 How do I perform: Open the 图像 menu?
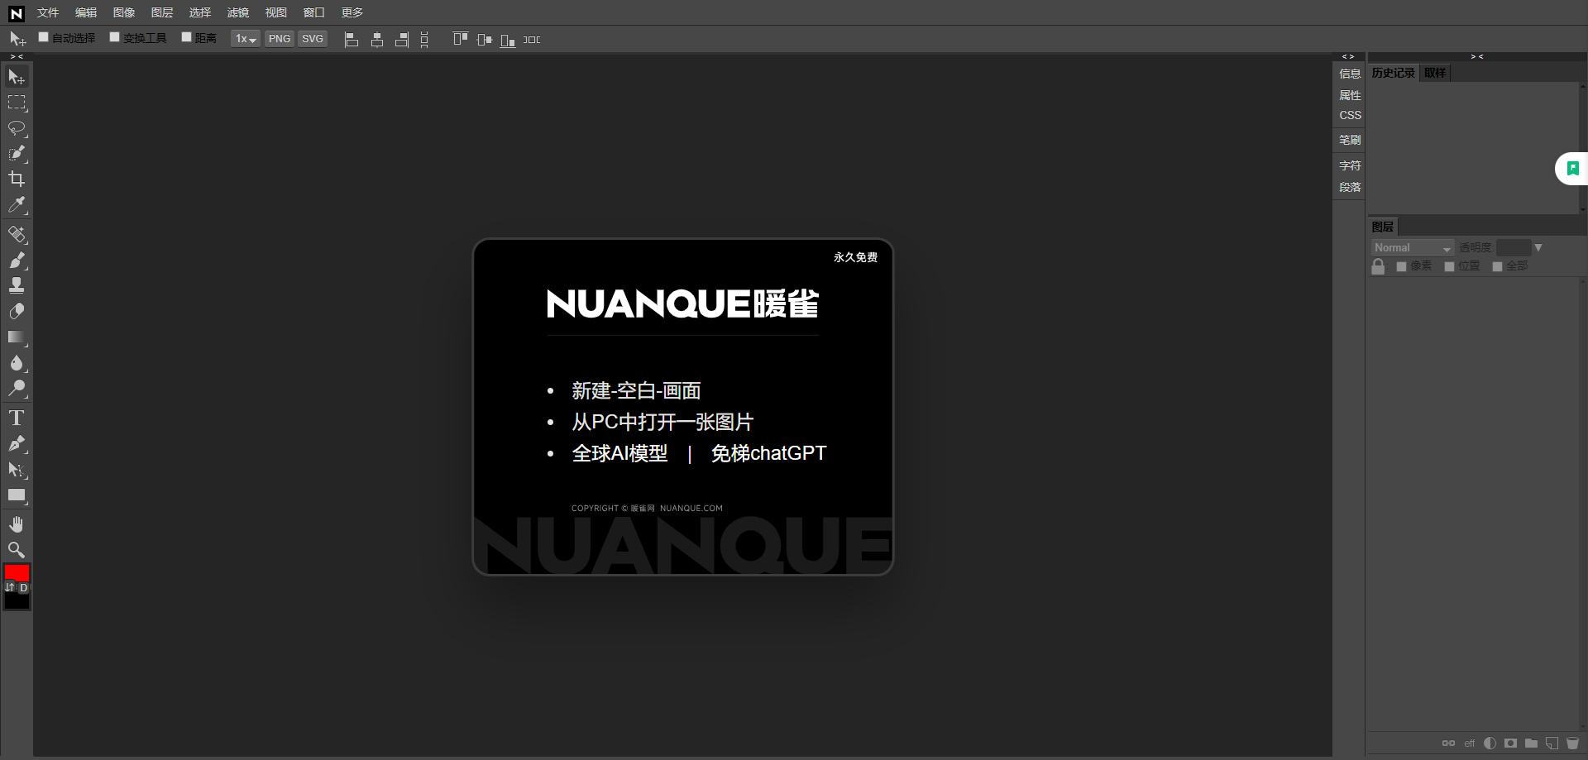click(124, 12)
